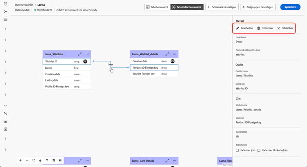Enable the Externer Join checkbox
Image resolution: width=307 pixels, height=167 pixels.
coord(237,150)
